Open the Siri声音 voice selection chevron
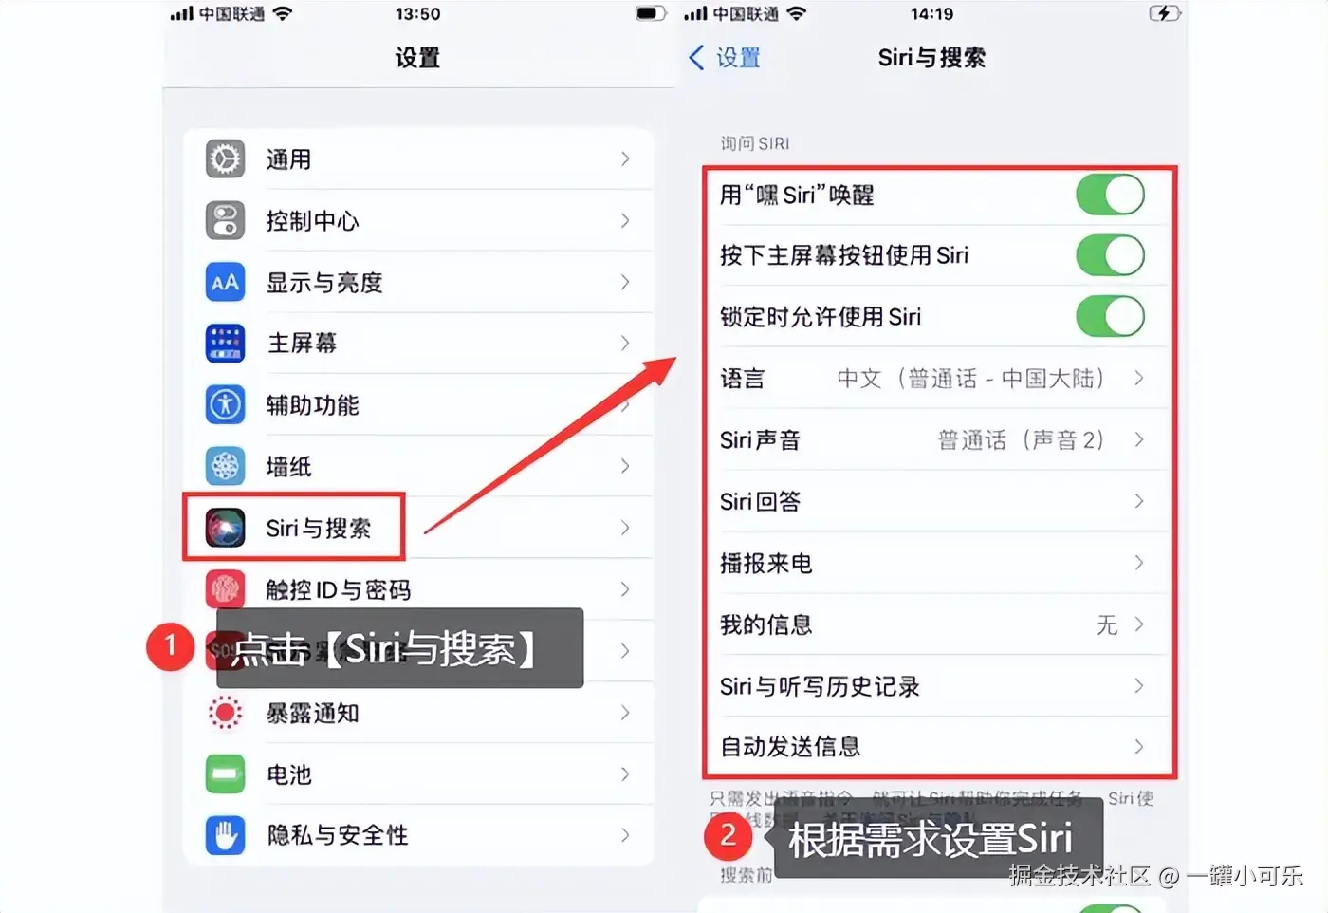This screenshot has height=913, width=1328. (1139, 439)
